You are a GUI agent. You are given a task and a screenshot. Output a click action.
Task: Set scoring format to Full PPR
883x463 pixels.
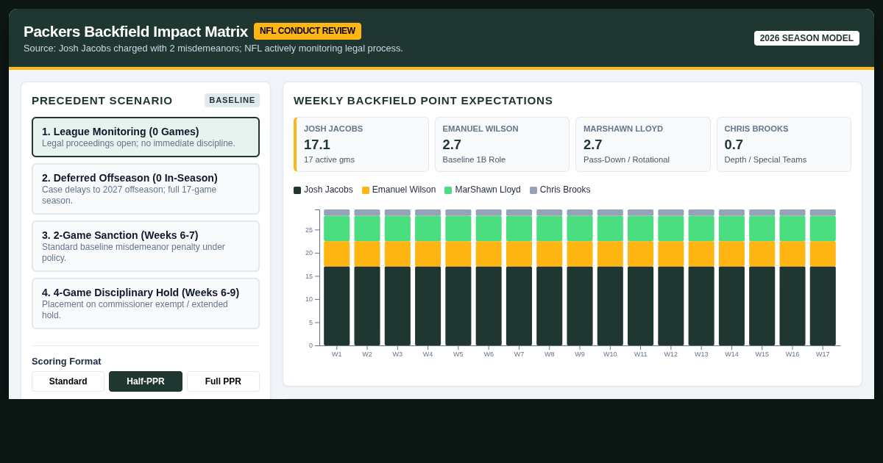point(223,381)
